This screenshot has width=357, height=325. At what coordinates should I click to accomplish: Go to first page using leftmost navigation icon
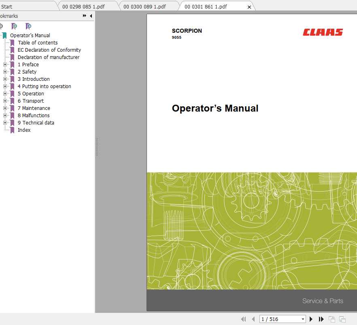(244, 319)
